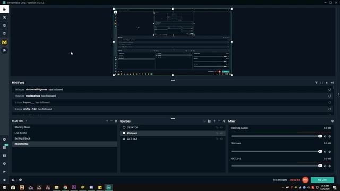The image size is (340, 191).
Task: Open the App Store icon in the sidebar
Action: click(x=4, y=25)
